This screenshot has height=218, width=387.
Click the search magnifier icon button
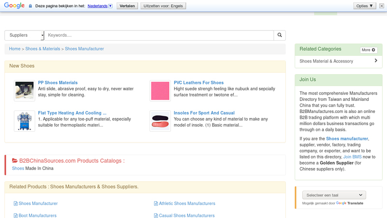pos(279,35)
